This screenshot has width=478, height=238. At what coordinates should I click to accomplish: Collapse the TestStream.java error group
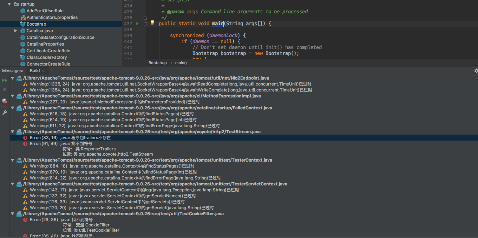coord(13,132)
